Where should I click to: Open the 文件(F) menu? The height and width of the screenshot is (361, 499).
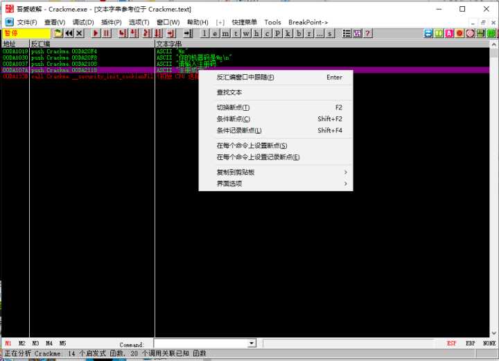pyautogui.click(x=27, y=22)
